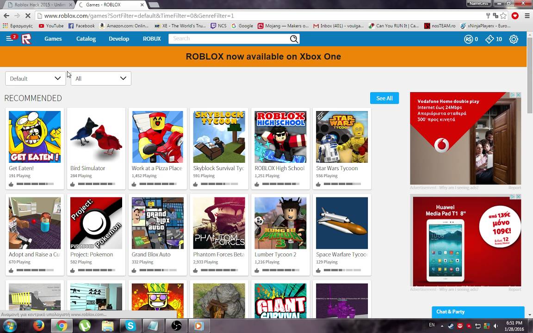Open the Chrome menu icon
533x333 pixels.
(x=527, y=16)
